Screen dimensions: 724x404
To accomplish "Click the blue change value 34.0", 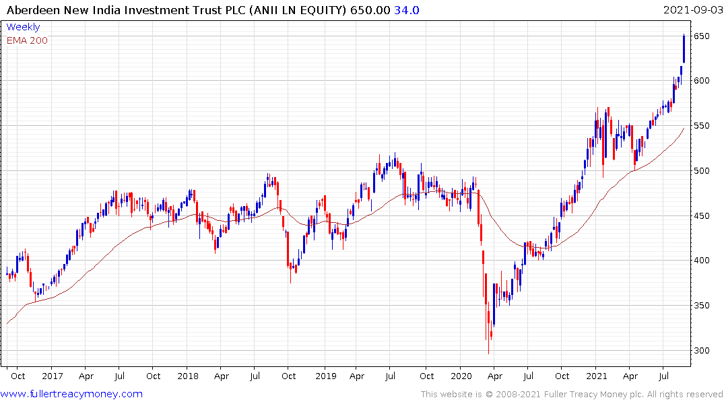I will coord(406,10).
